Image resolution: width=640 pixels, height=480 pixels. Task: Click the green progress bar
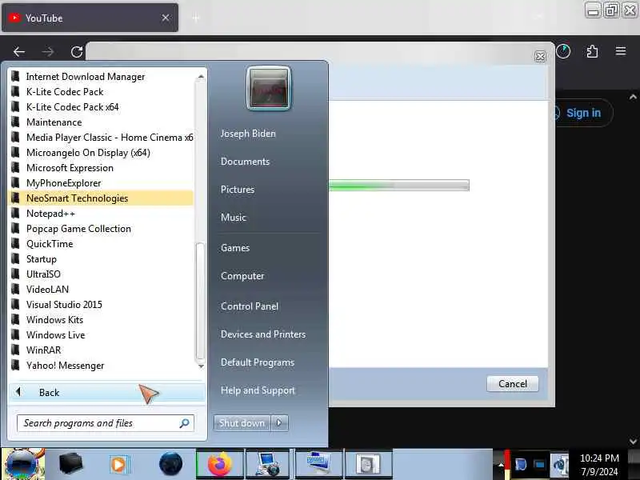click(399, 186)
